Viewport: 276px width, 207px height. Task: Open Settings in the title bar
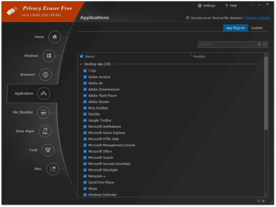click(206, 6)
